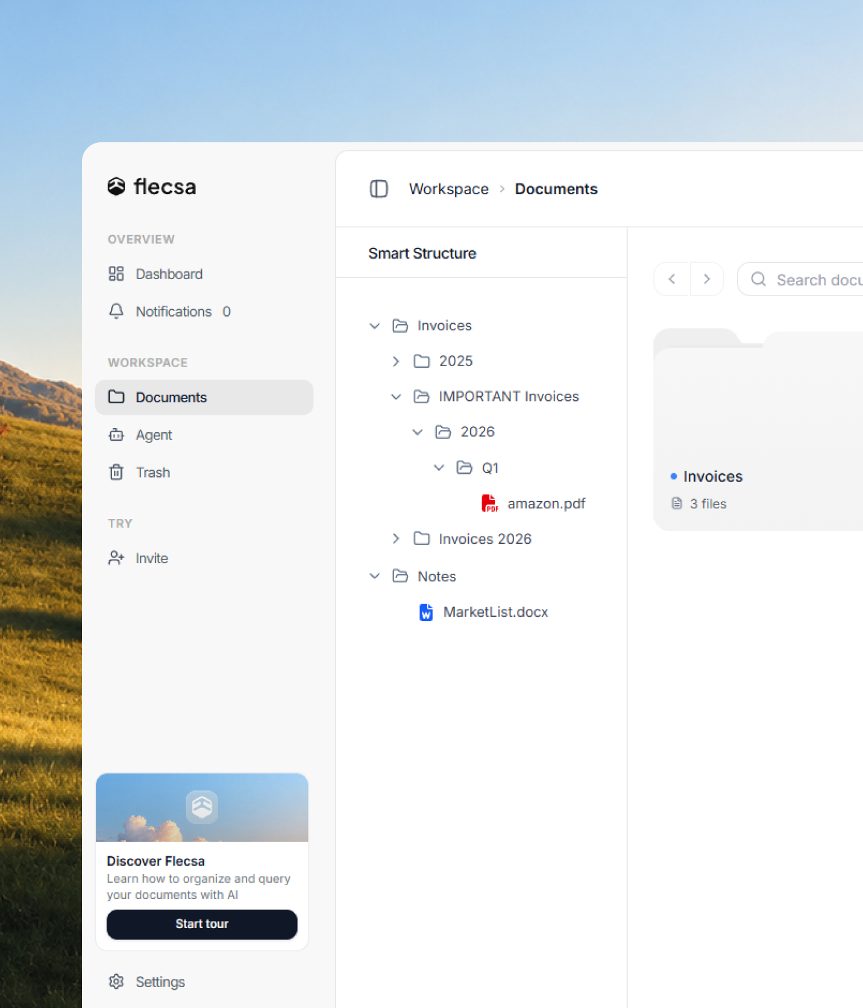Expand the Invoices 2026 chevron
The height and width of the screenshot is (1008, 863).
[396, 538]
